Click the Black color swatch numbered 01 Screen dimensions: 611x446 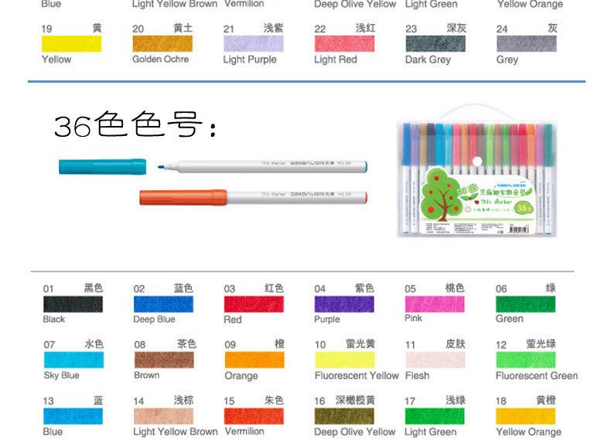73,304
